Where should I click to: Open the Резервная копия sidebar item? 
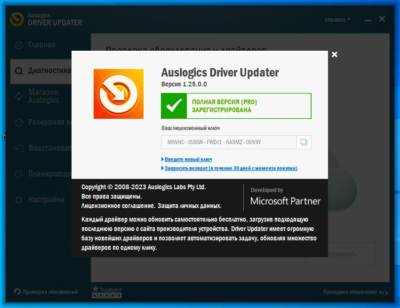click(41, 123)
